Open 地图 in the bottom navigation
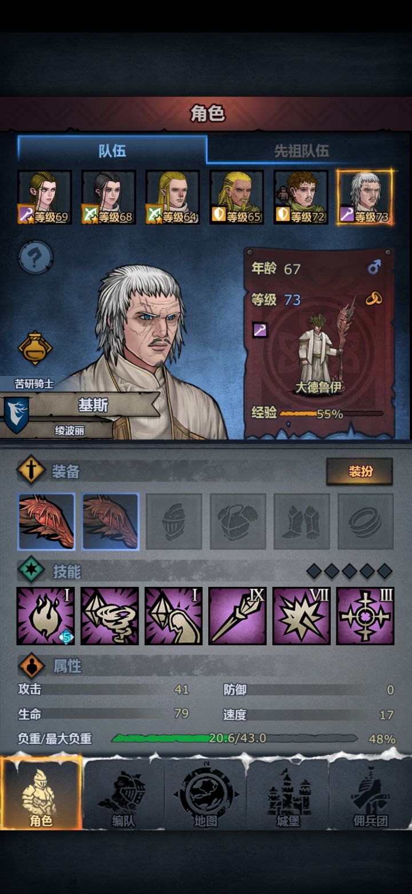This screenshot has height=894, width=412. [x=205, y=795]
